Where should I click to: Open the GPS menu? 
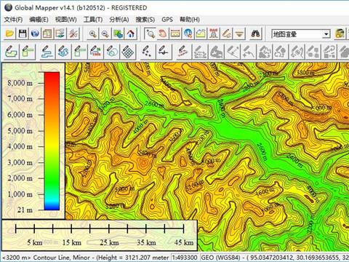[x=167, y=20]
